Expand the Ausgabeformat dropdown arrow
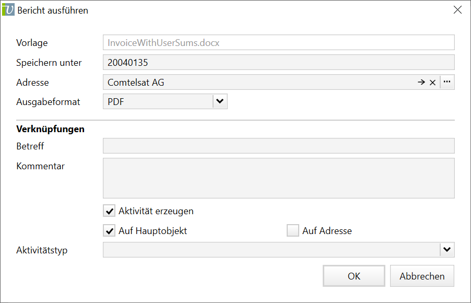 (220, 101)
